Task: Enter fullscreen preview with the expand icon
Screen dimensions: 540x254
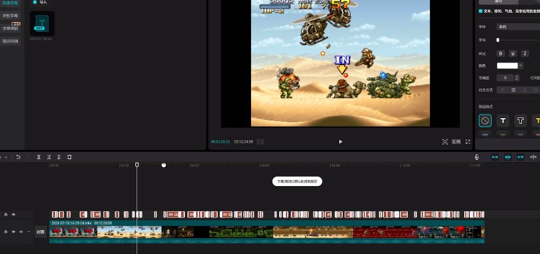Action: (x=468, y=141)
